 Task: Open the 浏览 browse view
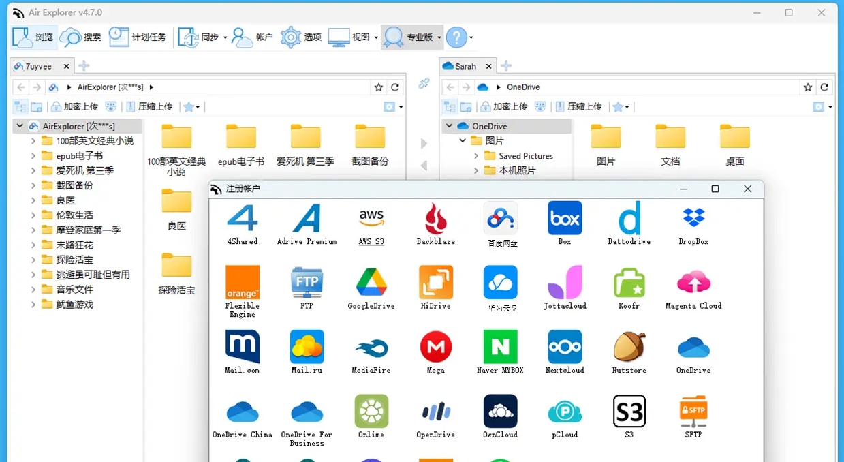point(33,37)
